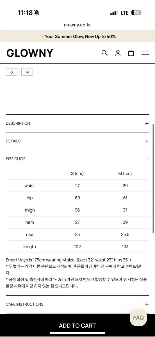Tap the Summer Glow 40% promo banner

77,37
